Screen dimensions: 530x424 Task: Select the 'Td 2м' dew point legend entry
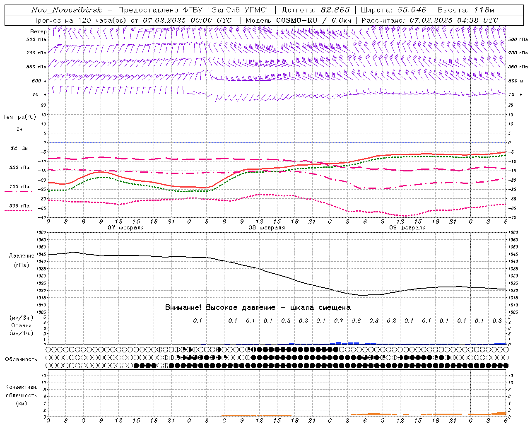[x=19, y=148]
